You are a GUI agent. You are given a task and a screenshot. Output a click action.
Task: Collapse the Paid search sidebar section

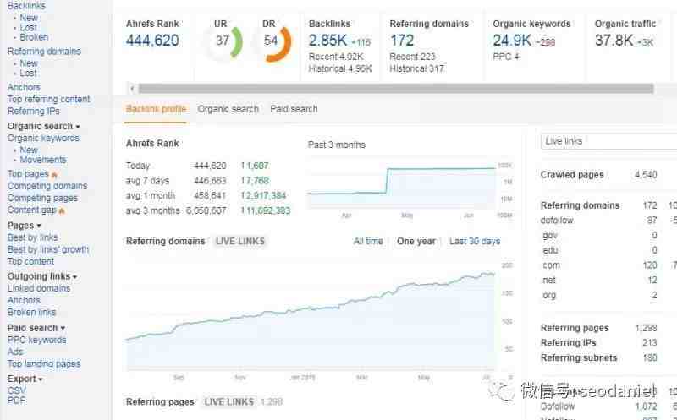(x=36, y=328)
